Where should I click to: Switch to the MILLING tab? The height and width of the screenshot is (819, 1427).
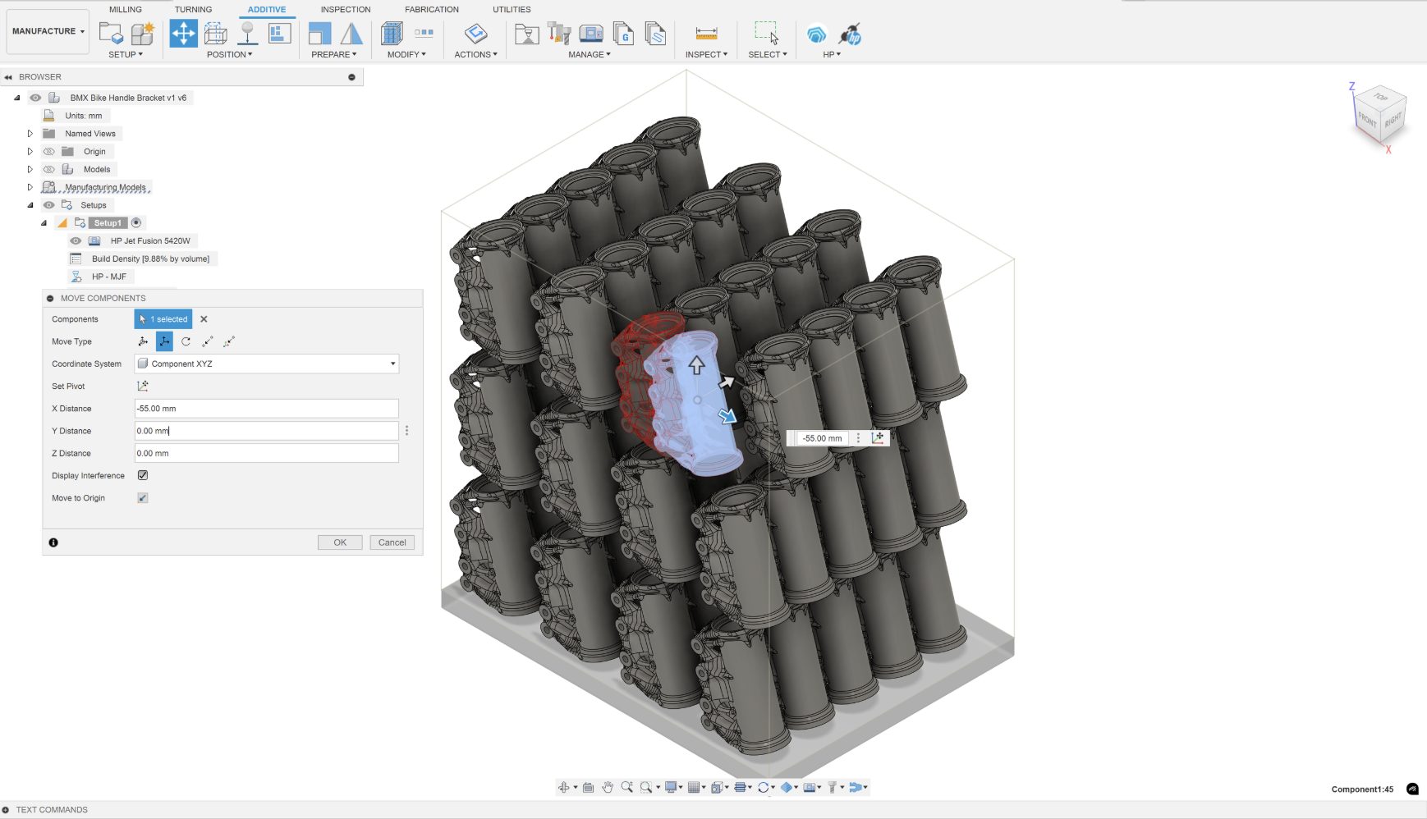tap(126, 10)
